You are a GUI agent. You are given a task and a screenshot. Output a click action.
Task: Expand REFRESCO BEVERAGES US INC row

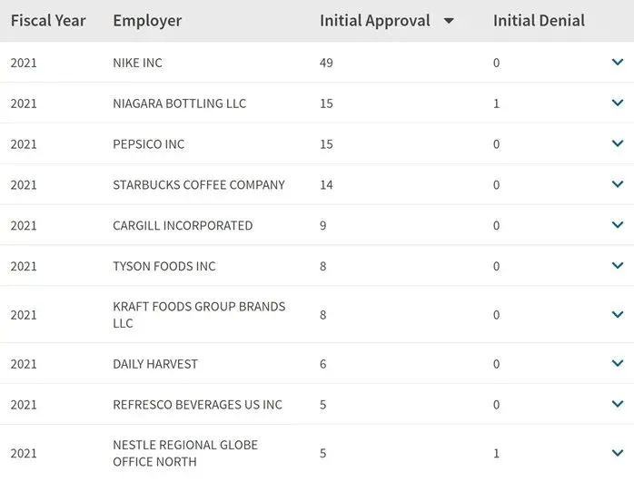pos(618,404)
